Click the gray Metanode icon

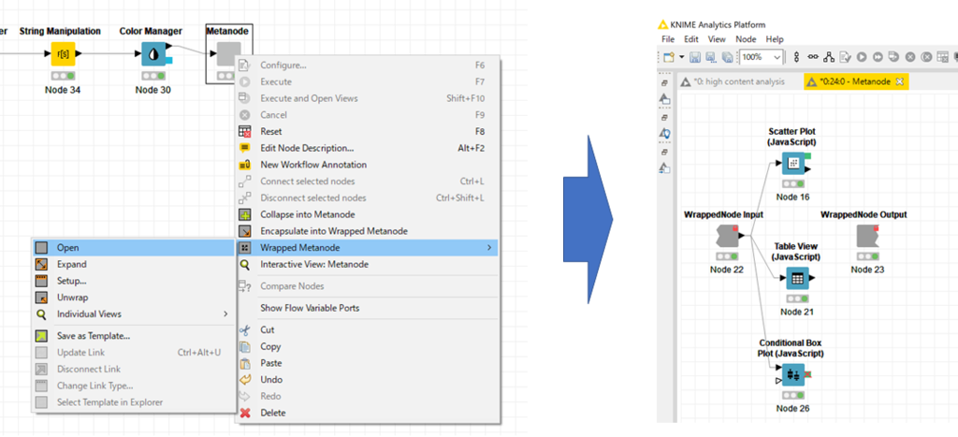click(x=228, y=53)
